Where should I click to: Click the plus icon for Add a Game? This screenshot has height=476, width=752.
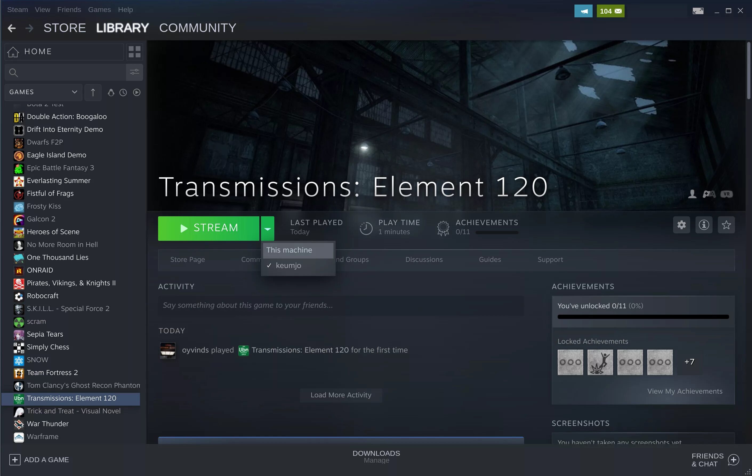click(15, 460)
